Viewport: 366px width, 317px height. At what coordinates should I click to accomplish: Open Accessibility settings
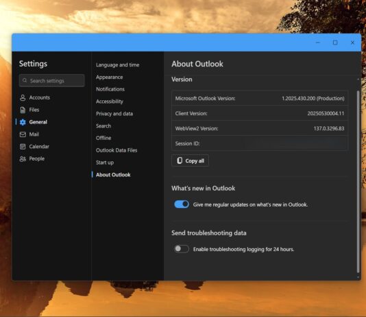coord(110,102)
